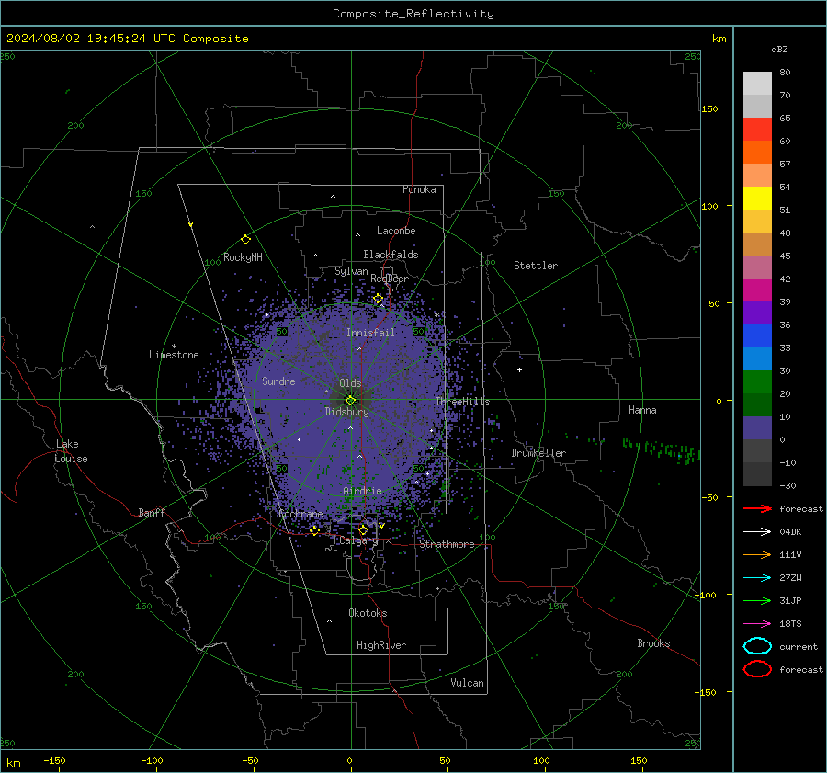Click the Didsbury town label

346,412
